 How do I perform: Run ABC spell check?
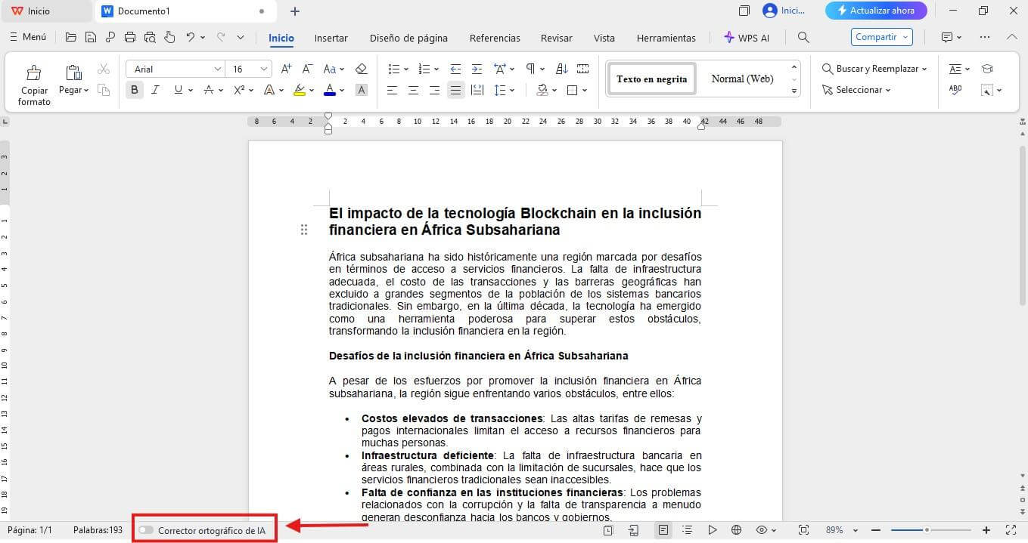(x=955, y=90)
